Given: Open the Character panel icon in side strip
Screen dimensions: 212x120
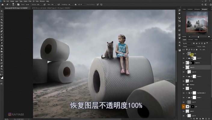Looking at the screenshot, I should pos(180,42).
